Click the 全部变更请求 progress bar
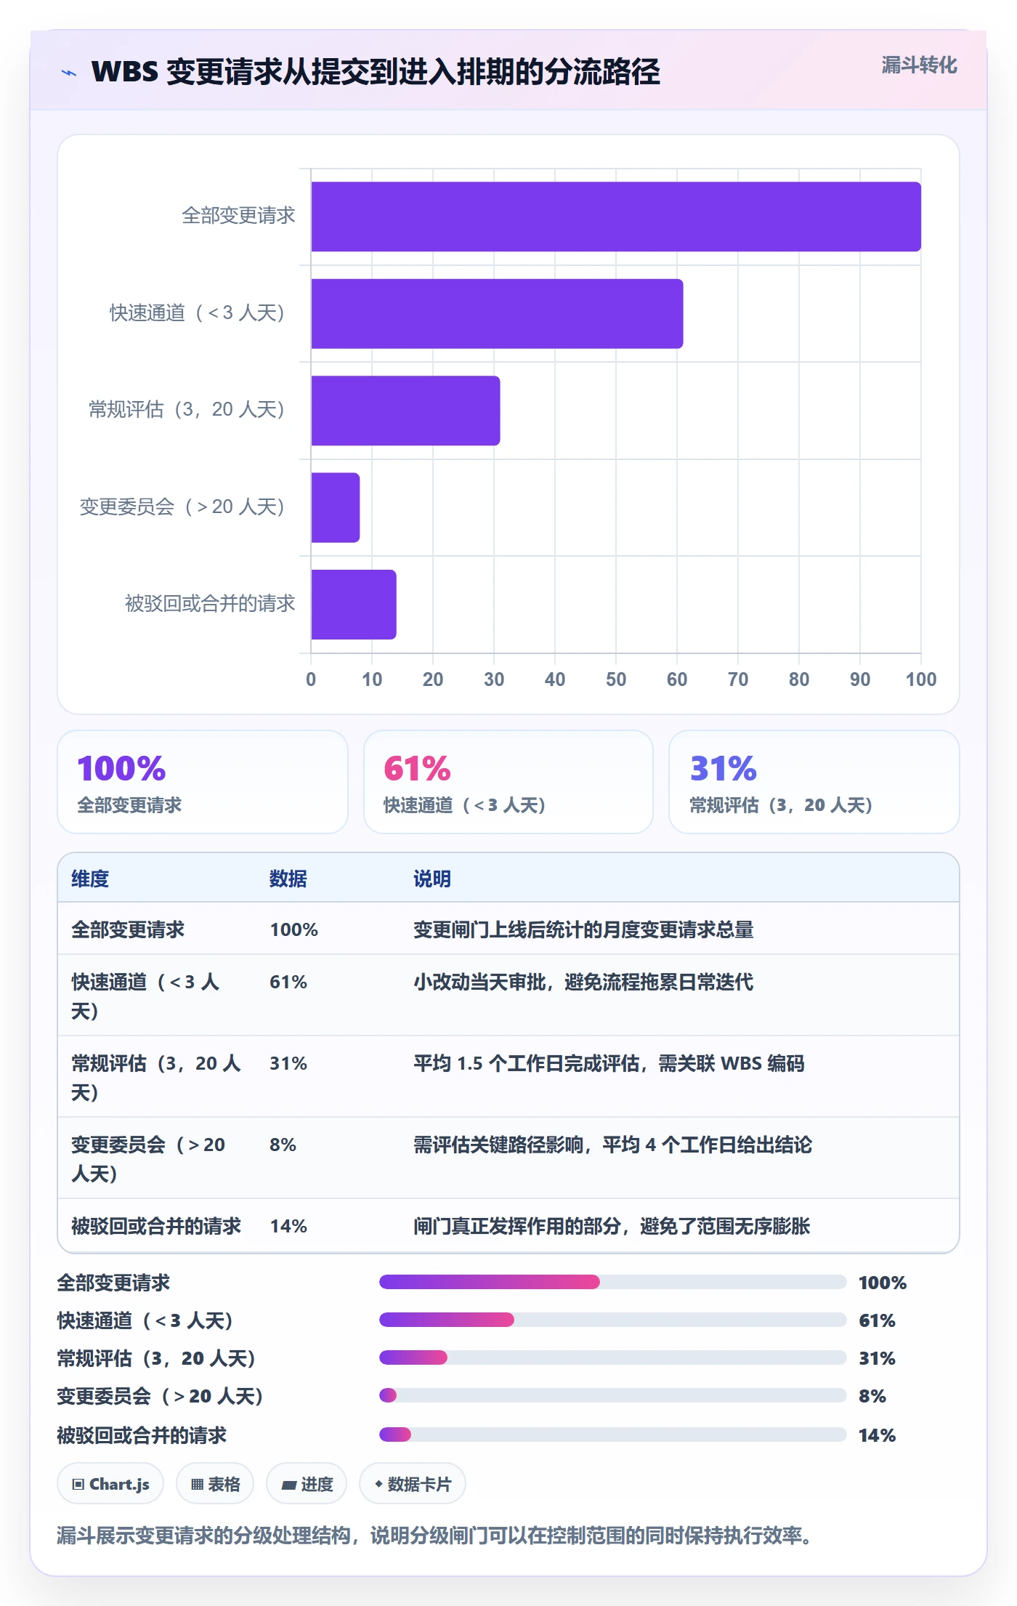 pyautogui.click(x=613, y=1282)
